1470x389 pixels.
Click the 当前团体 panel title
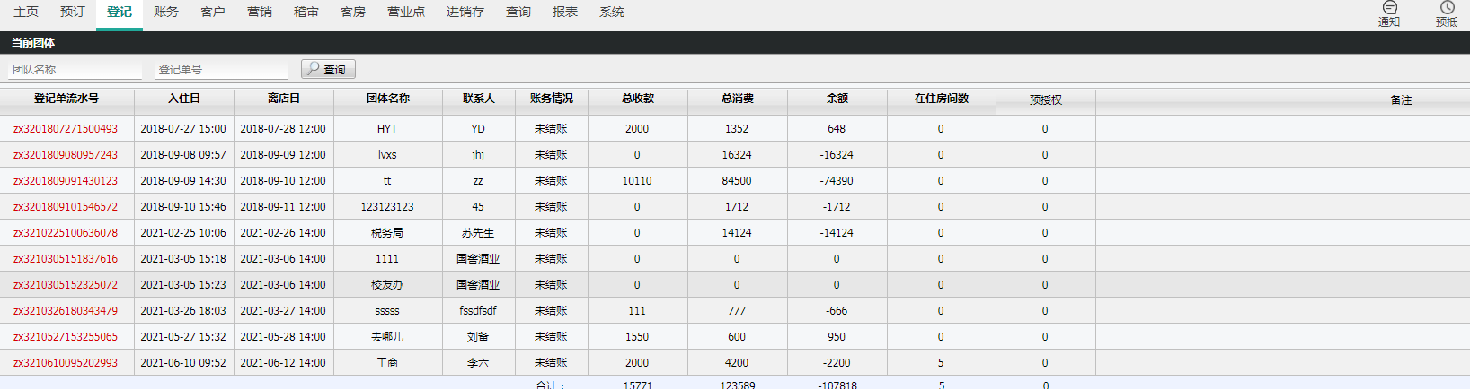pyautogui.click(x=33, y=42)
